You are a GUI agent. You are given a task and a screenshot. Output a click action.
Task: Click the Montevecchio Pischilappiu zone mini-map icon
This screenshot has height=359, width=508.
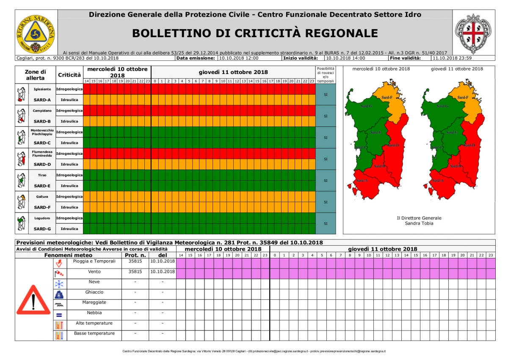(21, 137)
